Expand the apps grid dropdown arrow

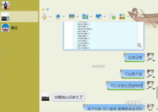(x=128, y=17)
